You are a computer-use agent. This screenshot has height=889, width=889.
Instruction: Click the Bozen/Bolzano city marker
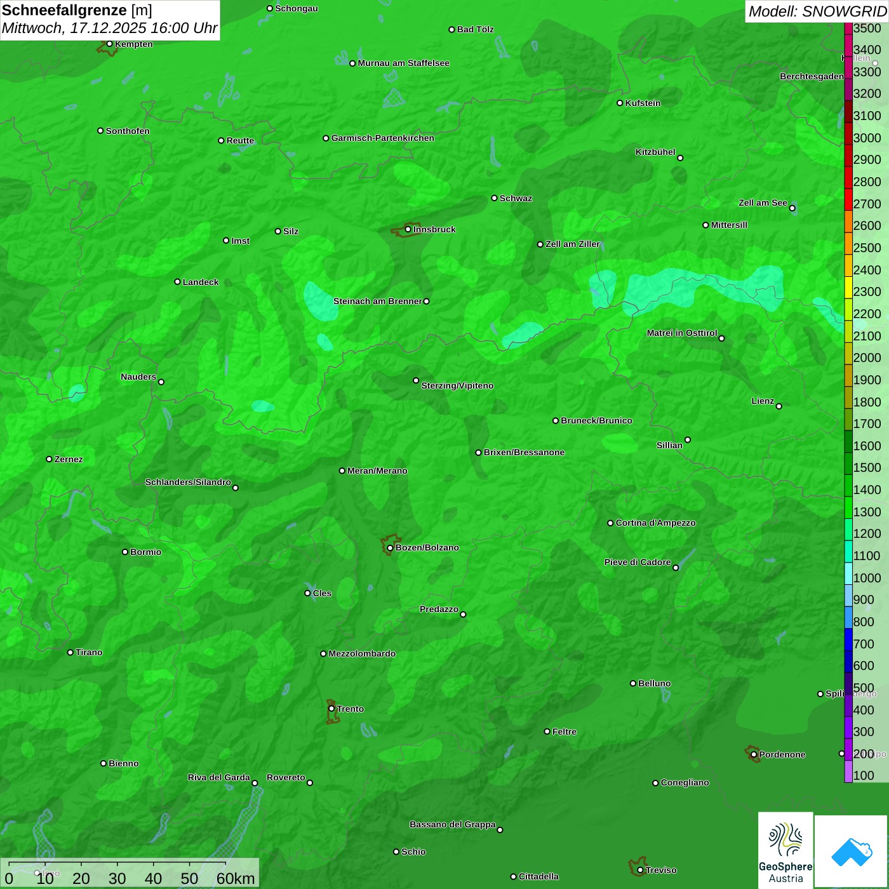click(390, 547)
